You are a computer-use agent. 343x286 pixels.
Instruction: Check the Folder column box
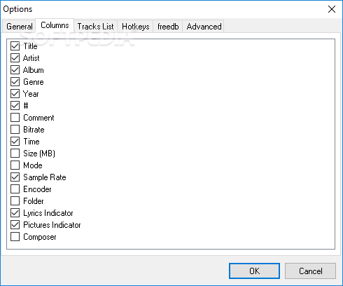(x=15, y=201)
